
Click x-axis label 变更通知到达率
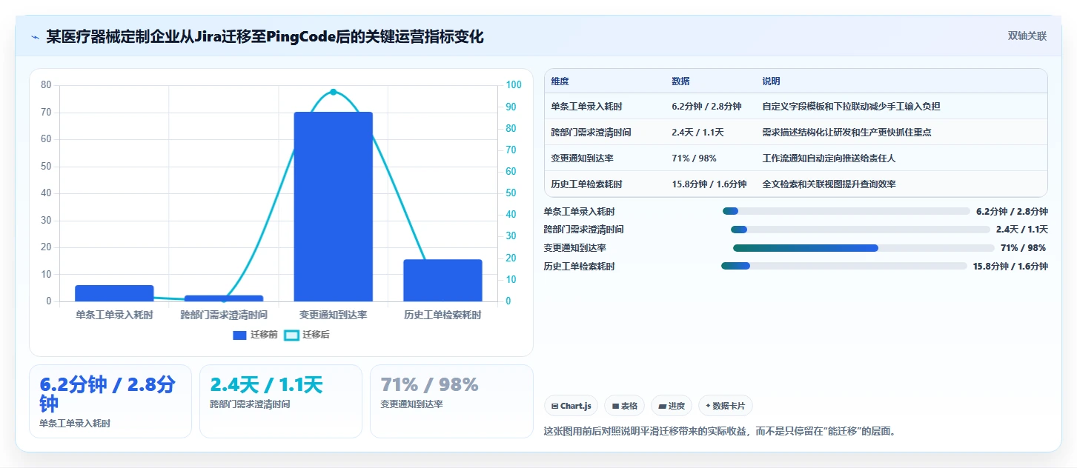pyautogui.click(x=333, y=315)
